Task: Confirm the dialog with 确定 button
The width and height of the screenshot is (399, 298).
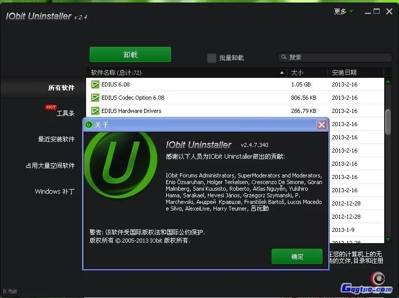Action: [x=297, y=256]
